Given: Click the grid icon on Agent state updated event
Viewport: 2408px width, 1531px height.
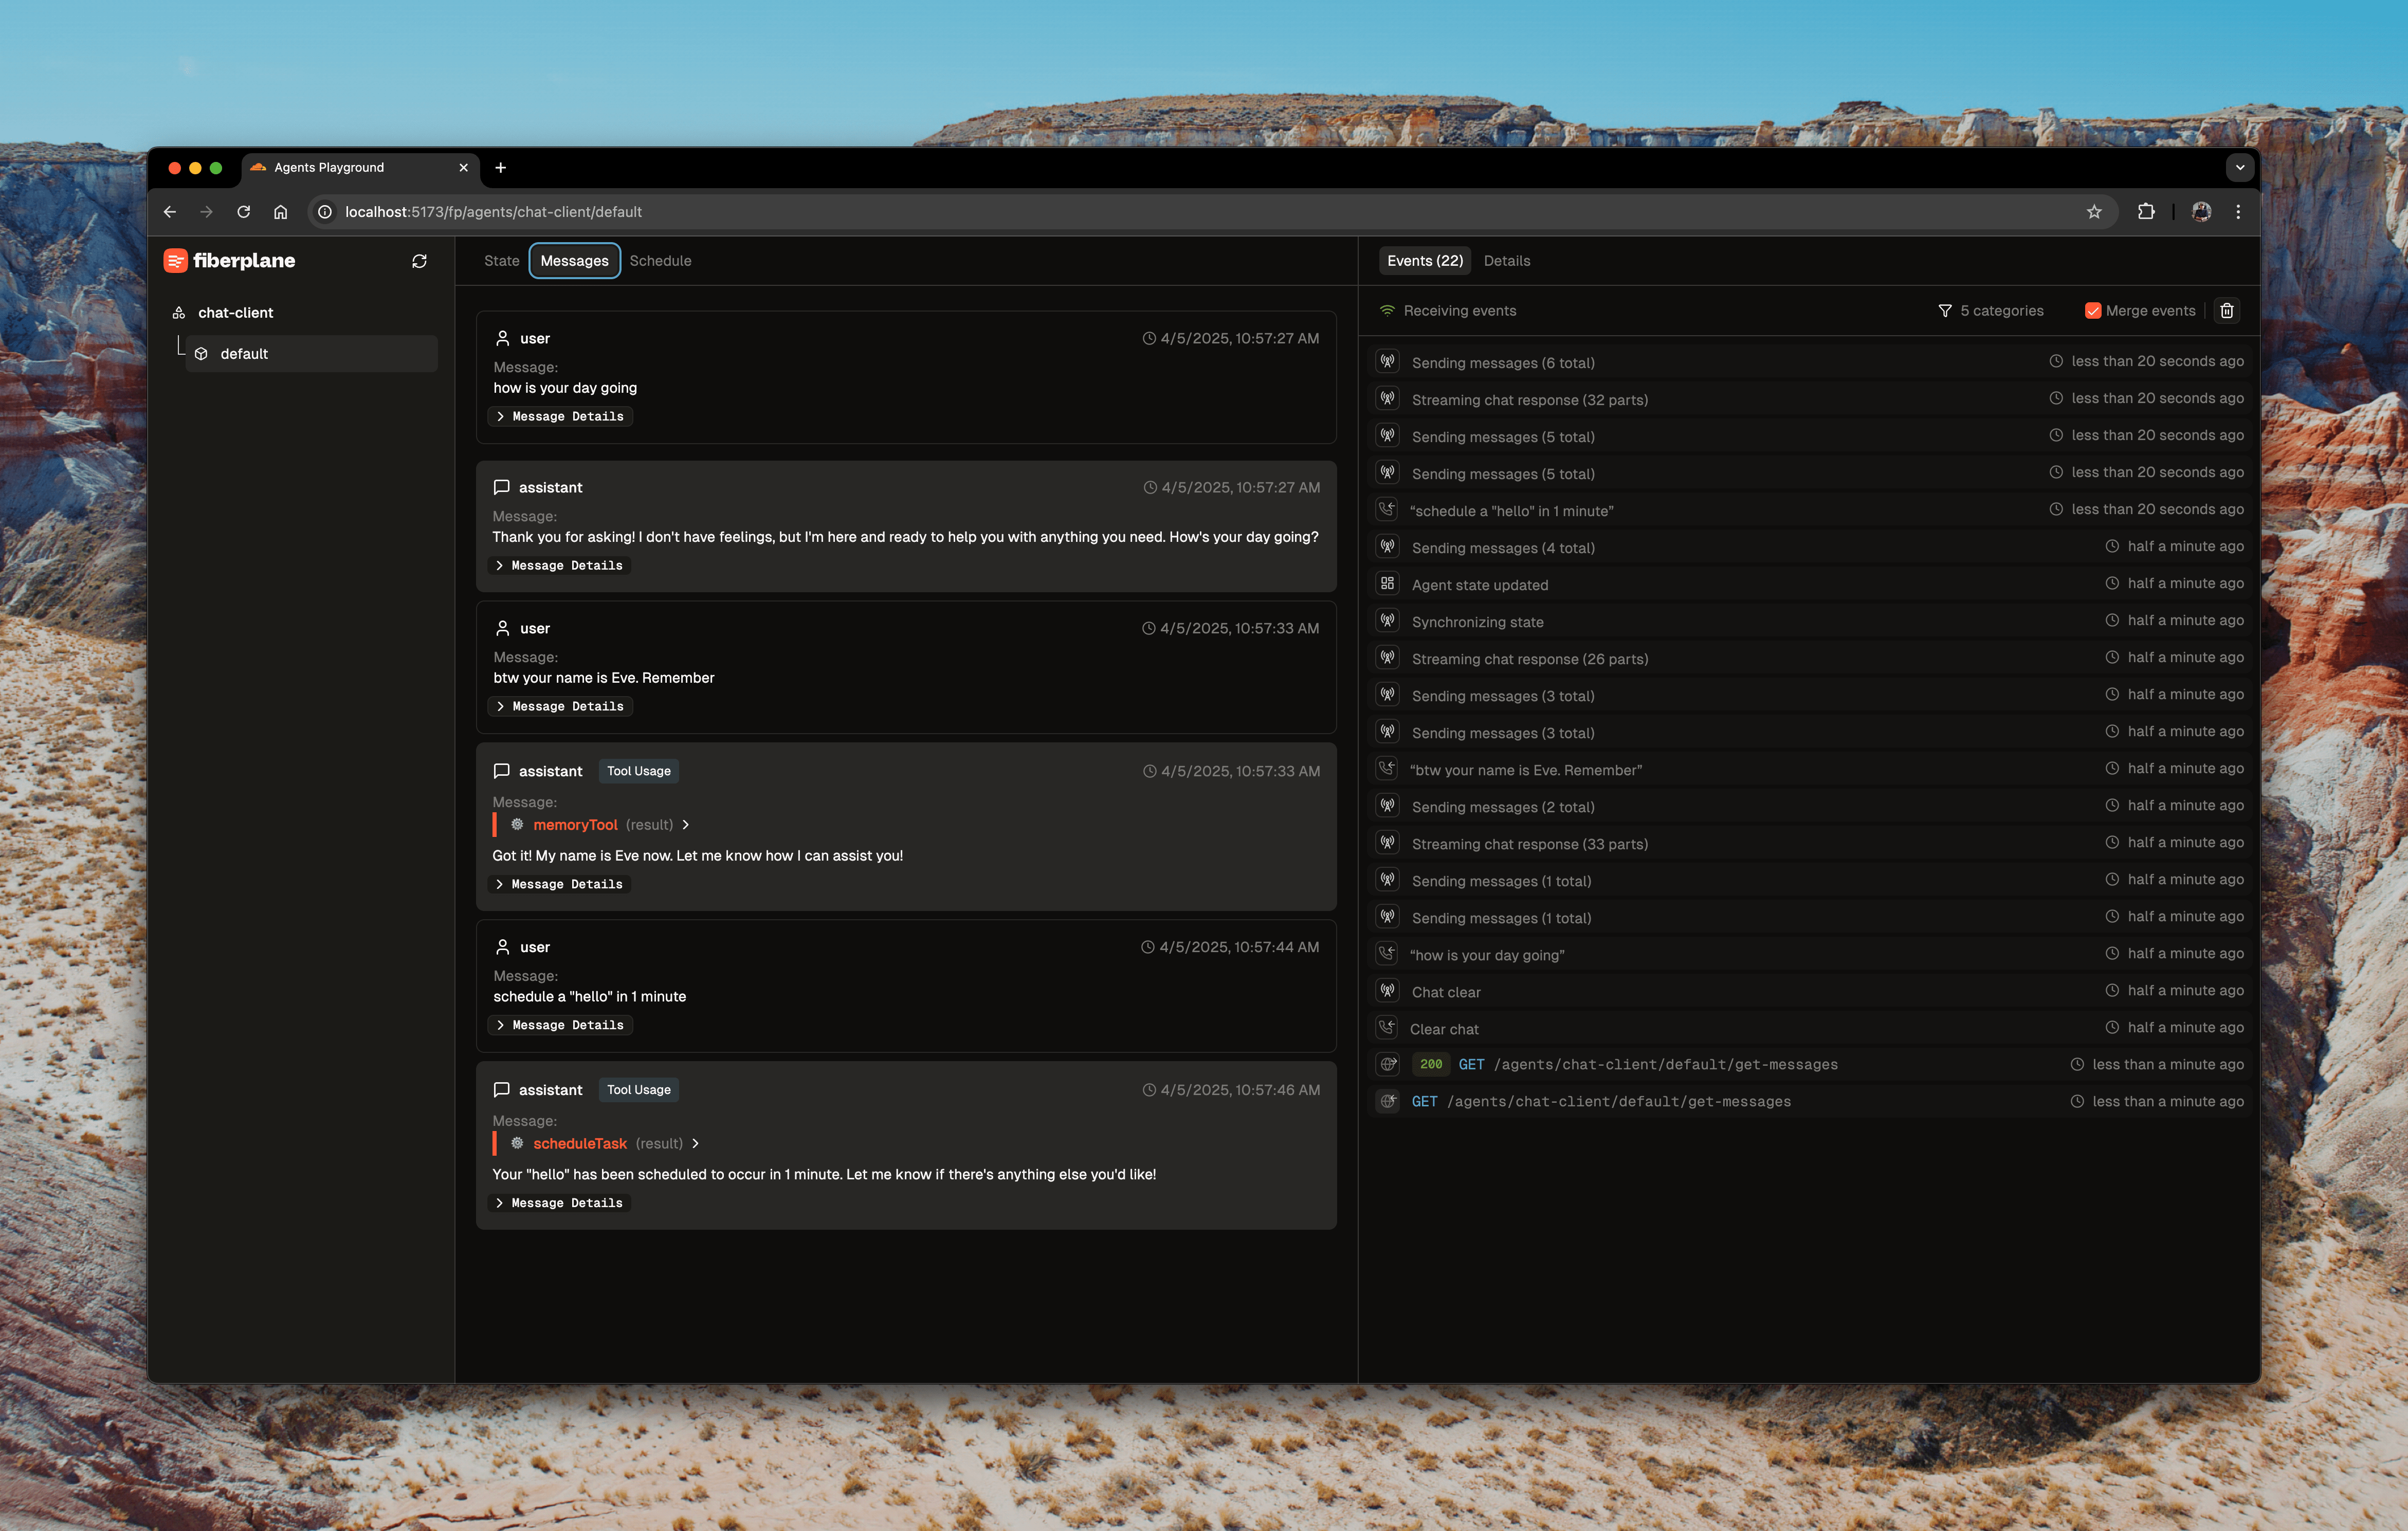Looking at the screenshot, I should 1387,584.
